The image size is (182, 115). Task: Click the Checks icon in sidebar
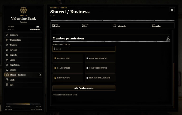click(x=7, y=70)
